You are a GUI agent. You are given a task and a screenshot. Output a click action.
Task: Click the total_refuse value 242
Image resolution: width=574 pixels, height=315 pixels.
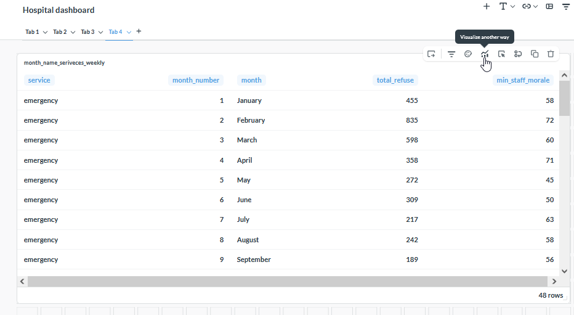[x=412, y=240]
